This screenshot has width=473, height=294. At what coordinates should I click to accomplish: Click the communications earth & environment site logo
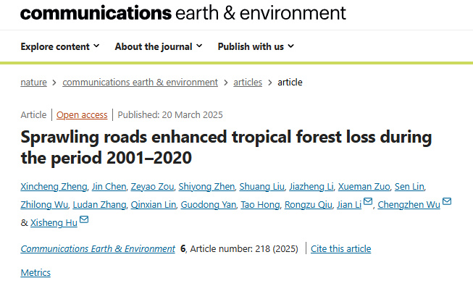[x=183, y=12]
